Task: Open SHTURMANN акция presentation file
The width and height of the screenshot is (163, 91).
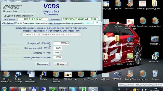Action: (130, 24)
